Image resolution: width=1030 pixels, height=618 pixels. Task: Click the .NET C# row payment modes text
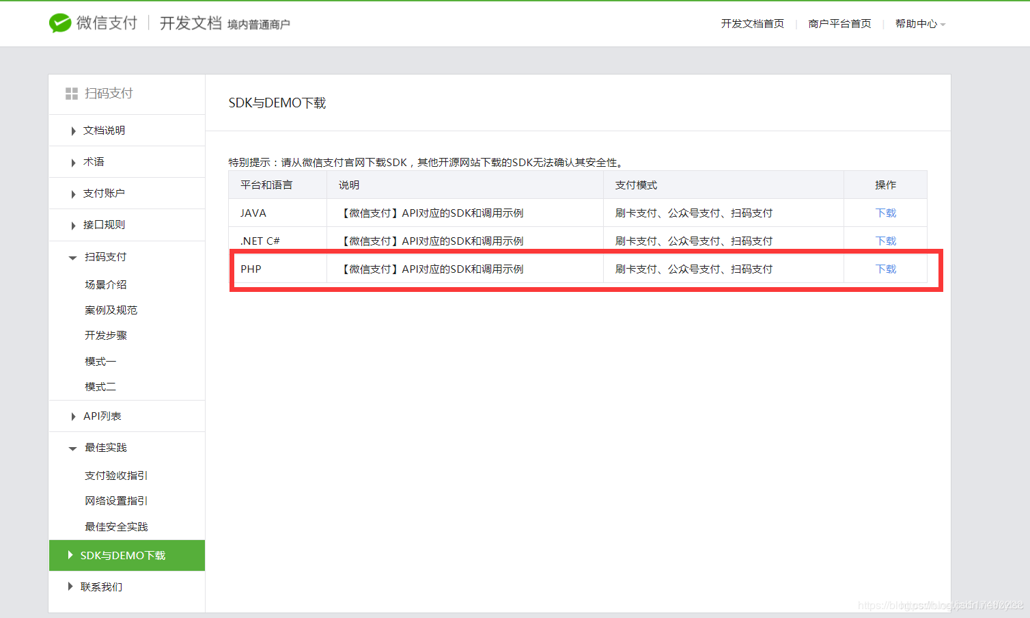click(x=694, y=241)
